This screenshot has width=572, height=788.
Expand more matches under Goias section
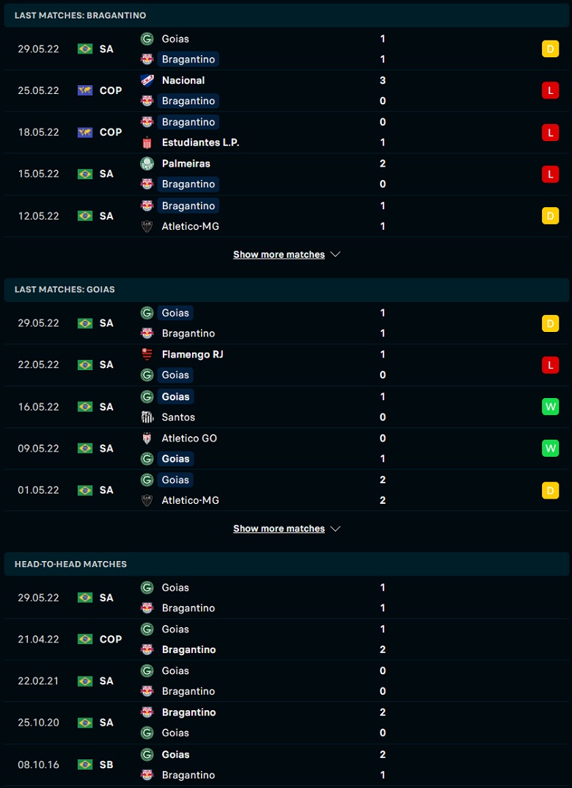tap(279, 529)
